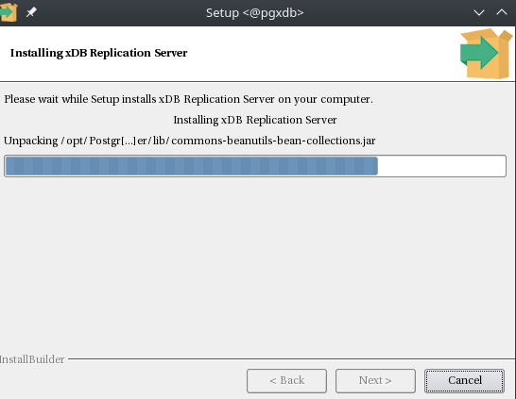Click the bold Installing xDB Replication Server heading
The height and width of the screenshot is (399, 516).
tap(98, 53)
